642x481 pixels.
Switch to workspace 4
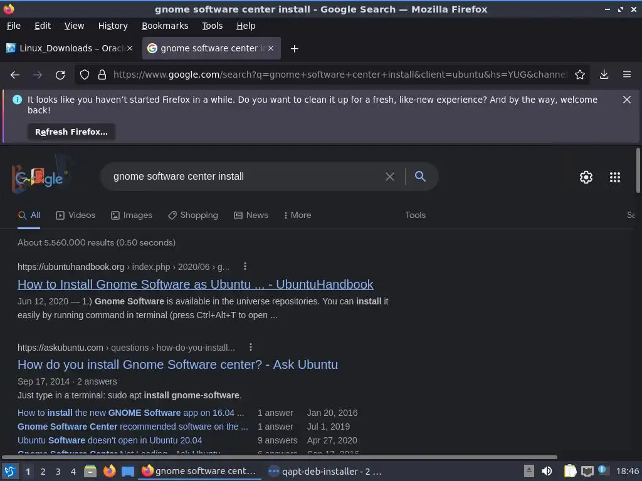73,472
